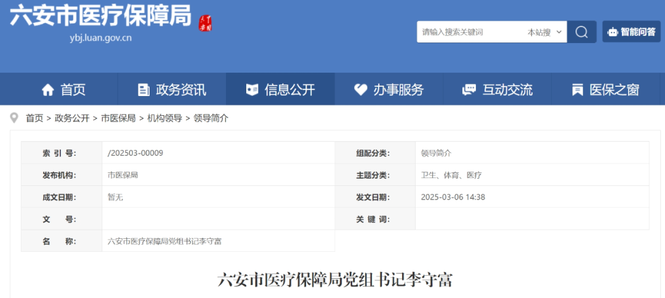Viewport: 665px width, 298px height.
Task: Click the chat bubble icon beside 互动交流
Action: pyautogui.click(x=469, y=90)
